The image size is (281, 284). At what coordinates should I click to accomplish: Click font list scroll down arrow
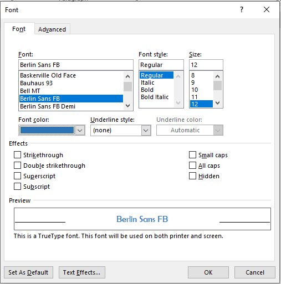[127, 106]
